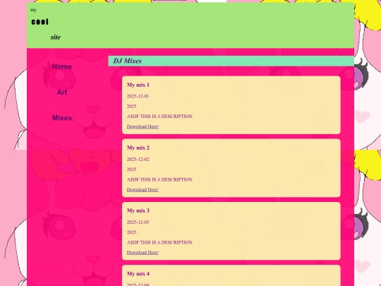Image resolution: width=381 pixels, height=286 pixels.
Task: Select the date 2025-12-03
Action: point(138,222)
